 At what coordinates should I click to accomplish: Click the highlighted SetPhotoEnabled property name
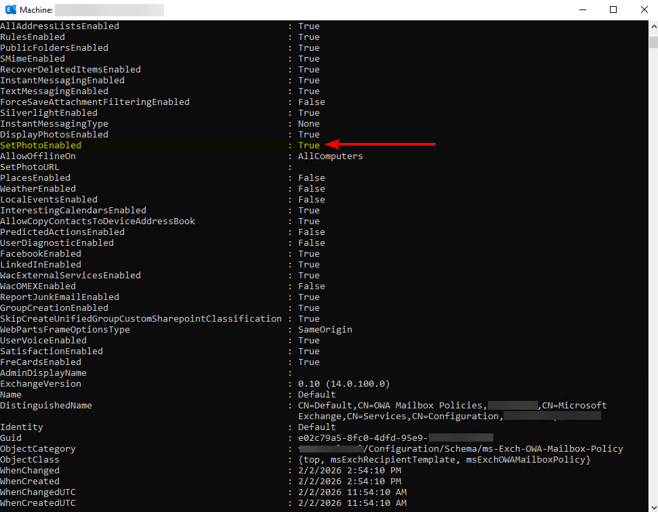point(41,146)
